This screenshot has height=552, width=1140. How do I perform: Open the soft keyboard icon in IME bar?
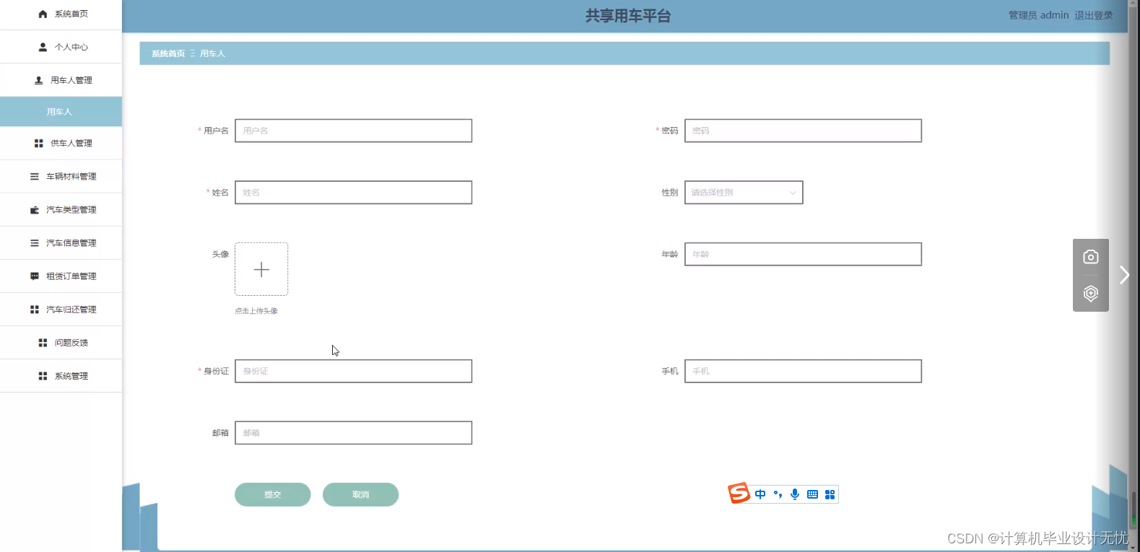pyautogui.click(x=812, y=494)
